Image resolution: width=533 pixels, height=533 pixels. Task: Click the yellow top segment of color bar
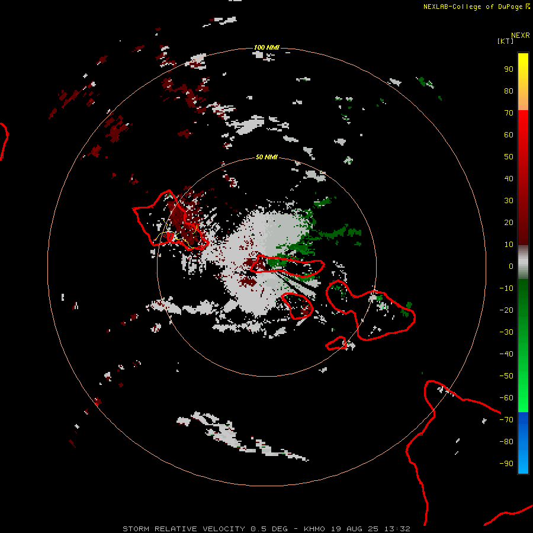(x=523, y=82)
